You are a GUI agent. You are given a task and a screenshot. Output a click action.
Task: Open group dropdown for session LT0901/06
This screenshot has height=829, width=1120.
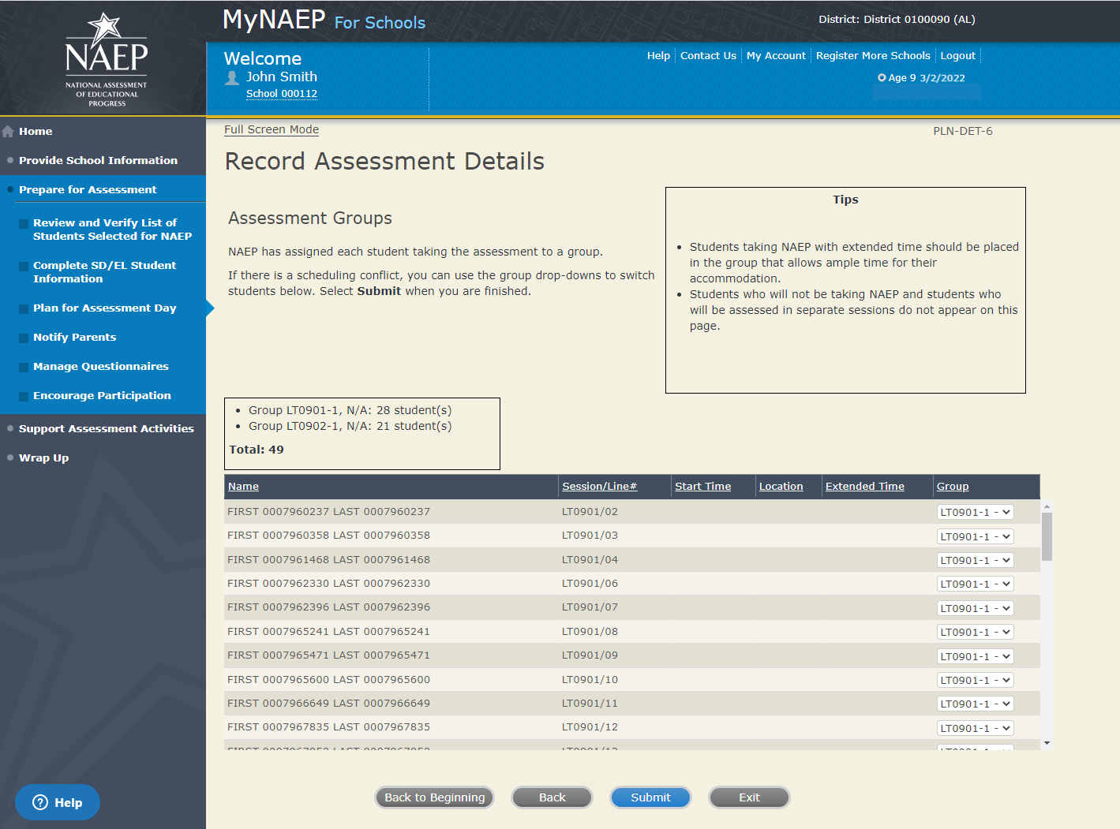click(975, 584)
